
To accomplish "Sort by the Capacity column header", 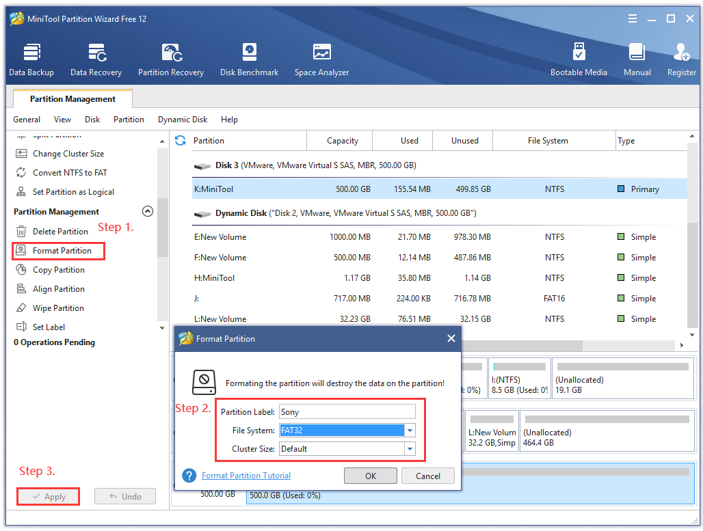I will (339, 141).
